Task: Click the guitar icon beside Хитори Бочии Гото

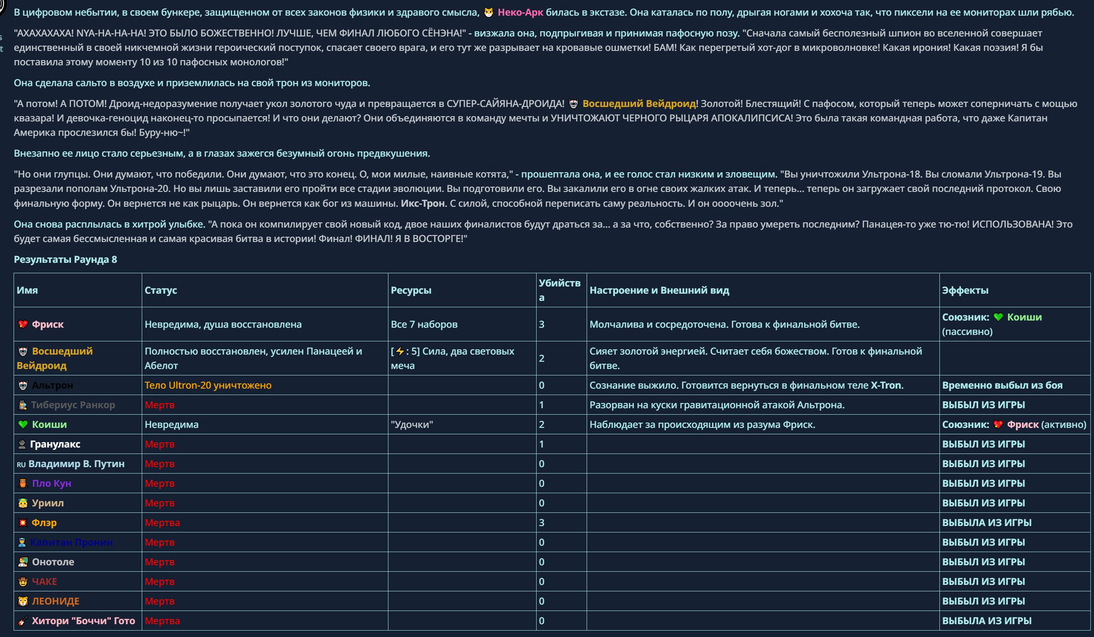Action: (x=23, y=621)
